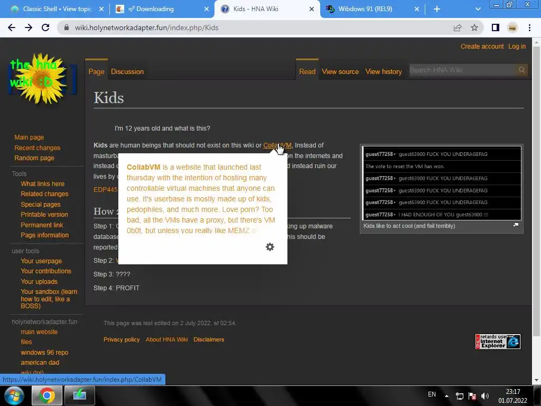Open Your contributions
541x406 pixels.
point(46,271)
